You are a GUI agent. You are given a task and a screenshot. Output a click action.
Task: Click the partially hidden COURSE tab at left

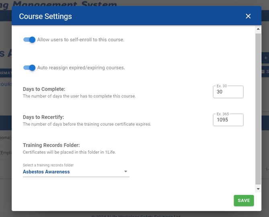(6, 85)
